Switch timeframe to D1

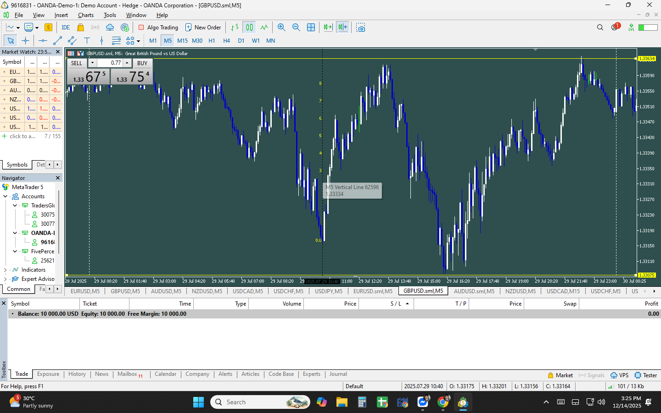[x=241, y=40]
